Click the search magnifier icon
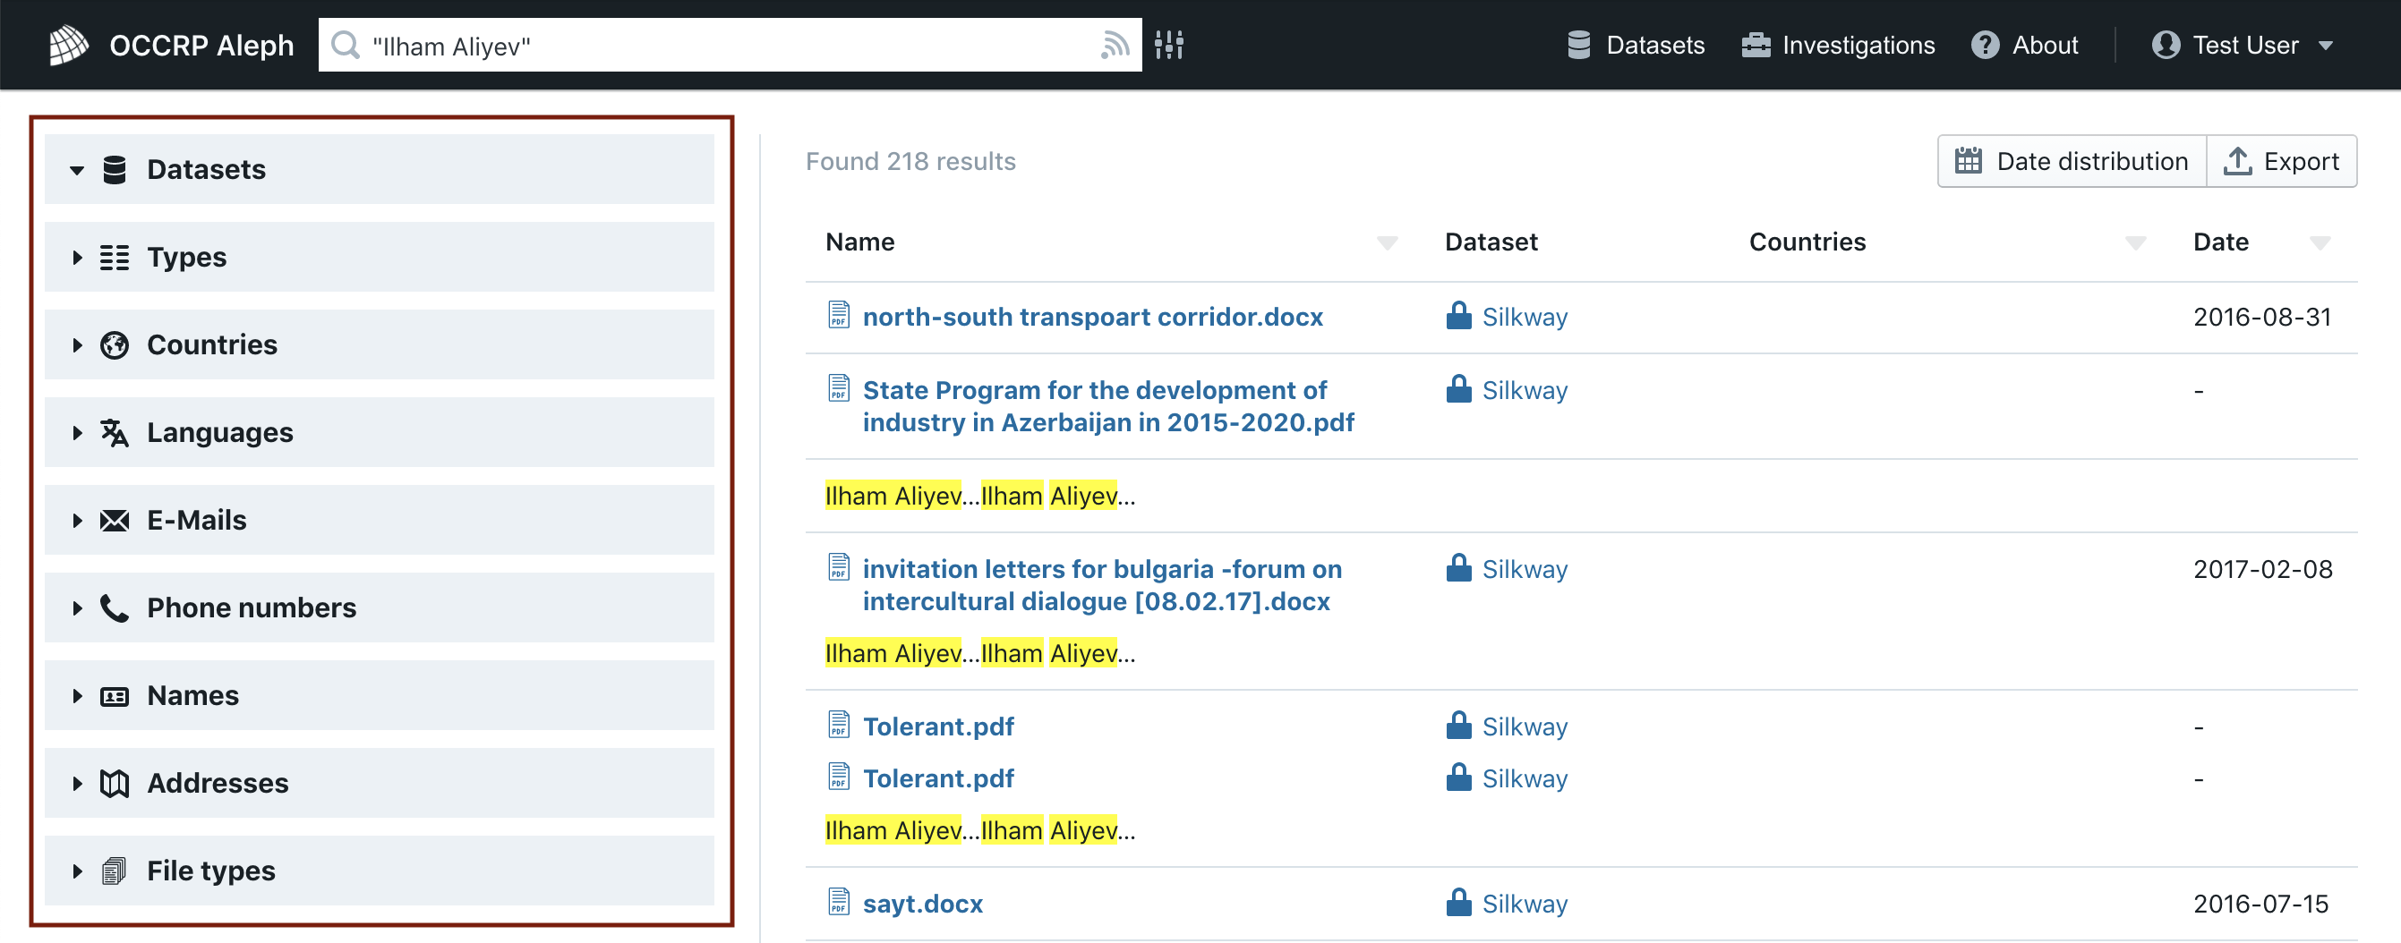2401x943 pixels. (x=346, y=45)
